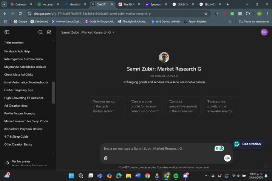Viewport: 272px width, 181px height.
Task: Open the Appen Register bookmark
Action: 195,21
